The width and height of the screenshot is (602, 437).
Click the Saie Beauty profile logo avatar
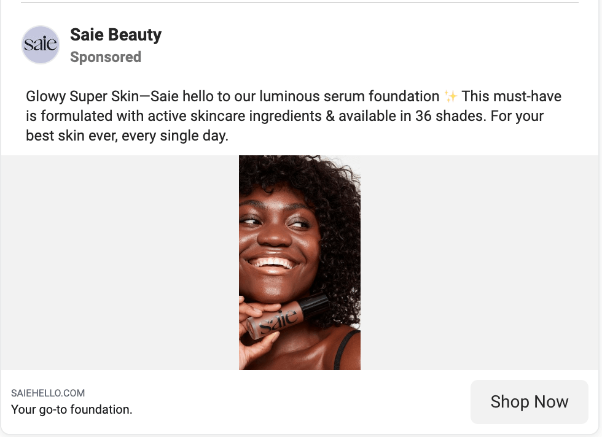(41, 45)
